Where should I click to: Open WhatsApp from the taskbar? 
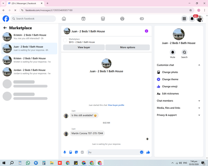[28, 163]
